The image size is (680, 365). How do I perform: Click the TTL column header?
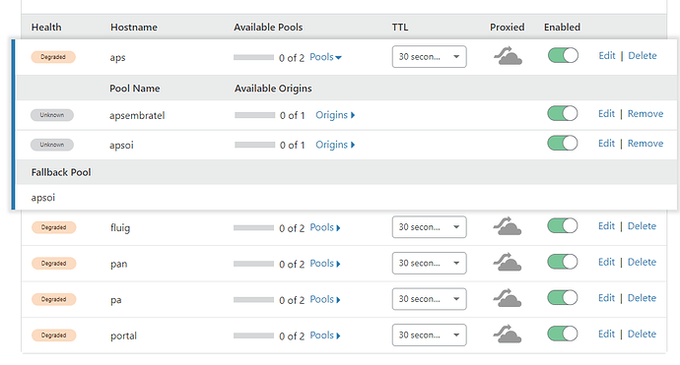[400, 28]
